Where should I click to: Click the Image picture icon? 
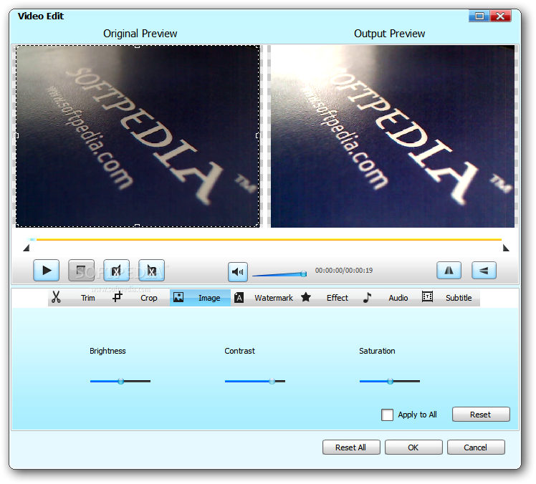178,297
